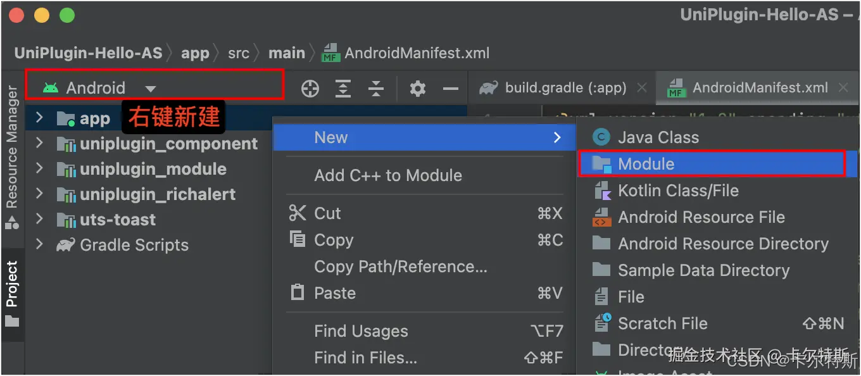The width and height of the screenshot is (861, 376).
Task: Choose Scratch File in the New submenu
Action: pos(719,323)
